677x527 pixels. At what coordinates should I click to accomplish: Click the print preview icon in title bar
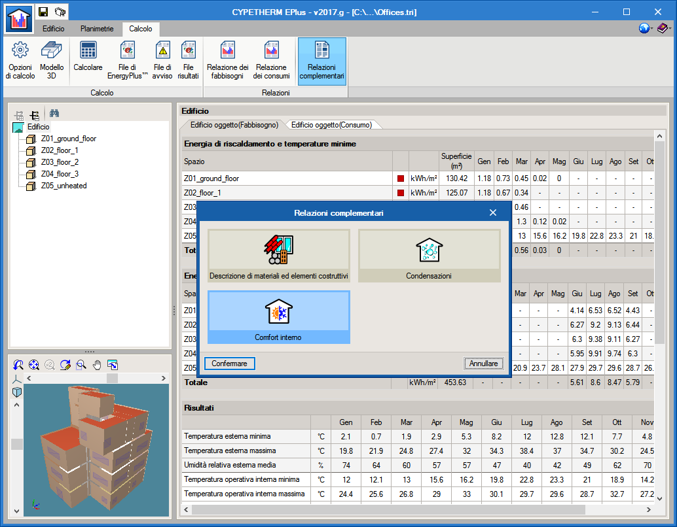click(60, 12)
